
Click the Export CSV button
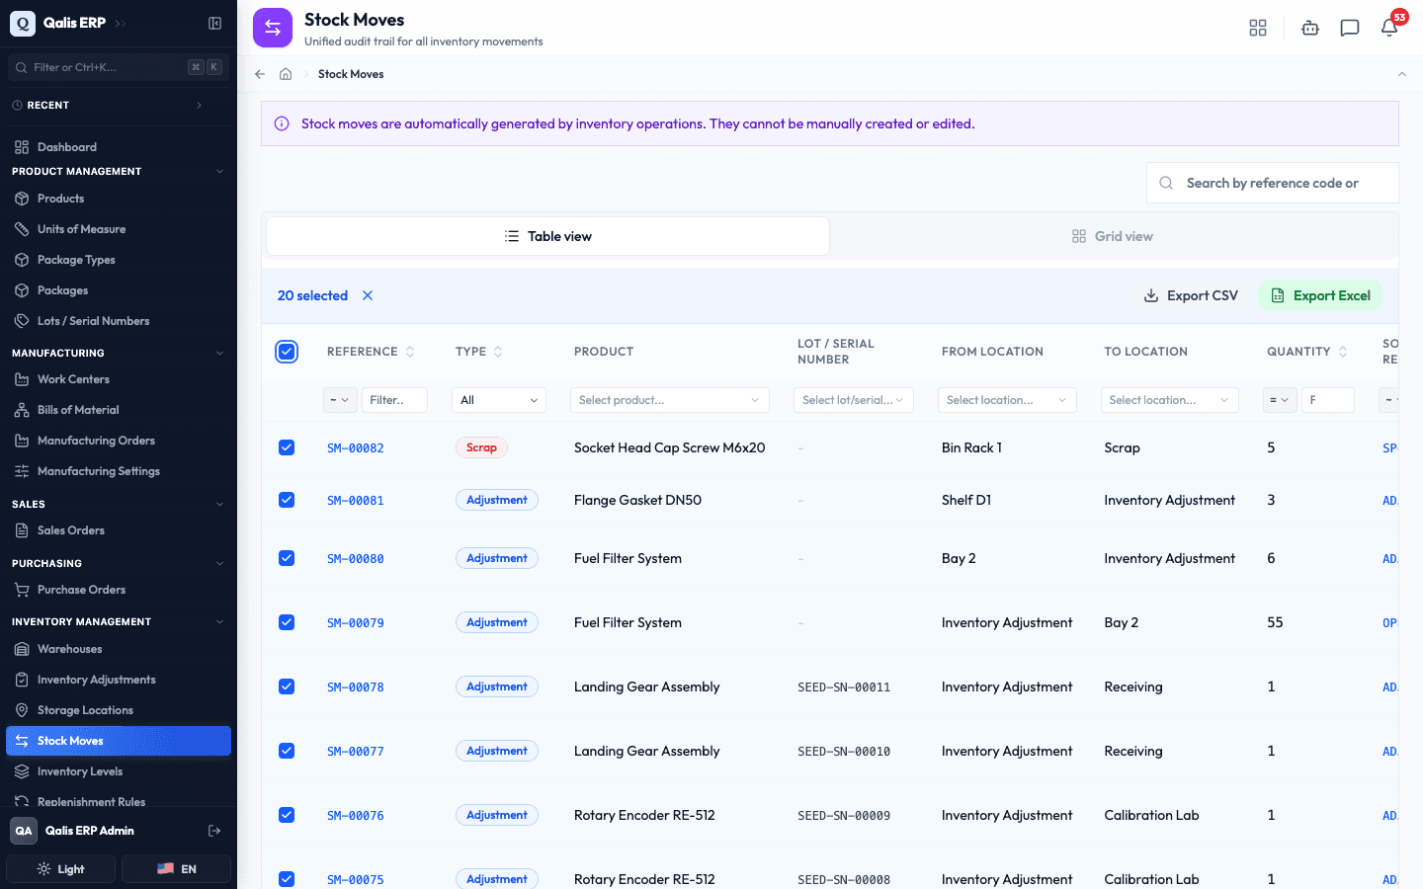1191,295
